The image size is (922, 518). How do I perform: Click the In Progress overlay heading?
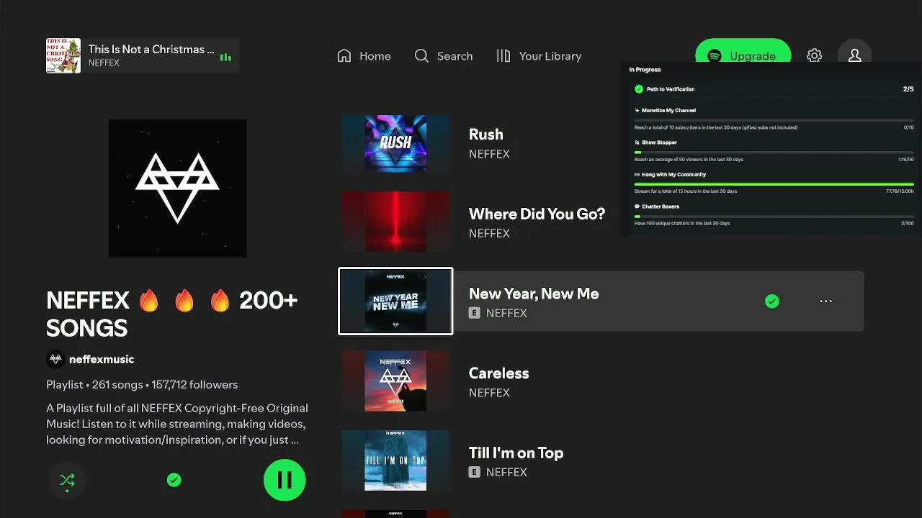click(645, 70)
